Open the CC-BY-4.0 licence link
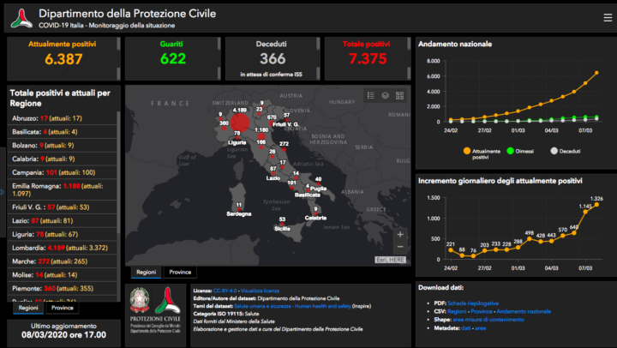Image resolution: width=617 pixels, height=348 pixels. [x=225, y=291]
